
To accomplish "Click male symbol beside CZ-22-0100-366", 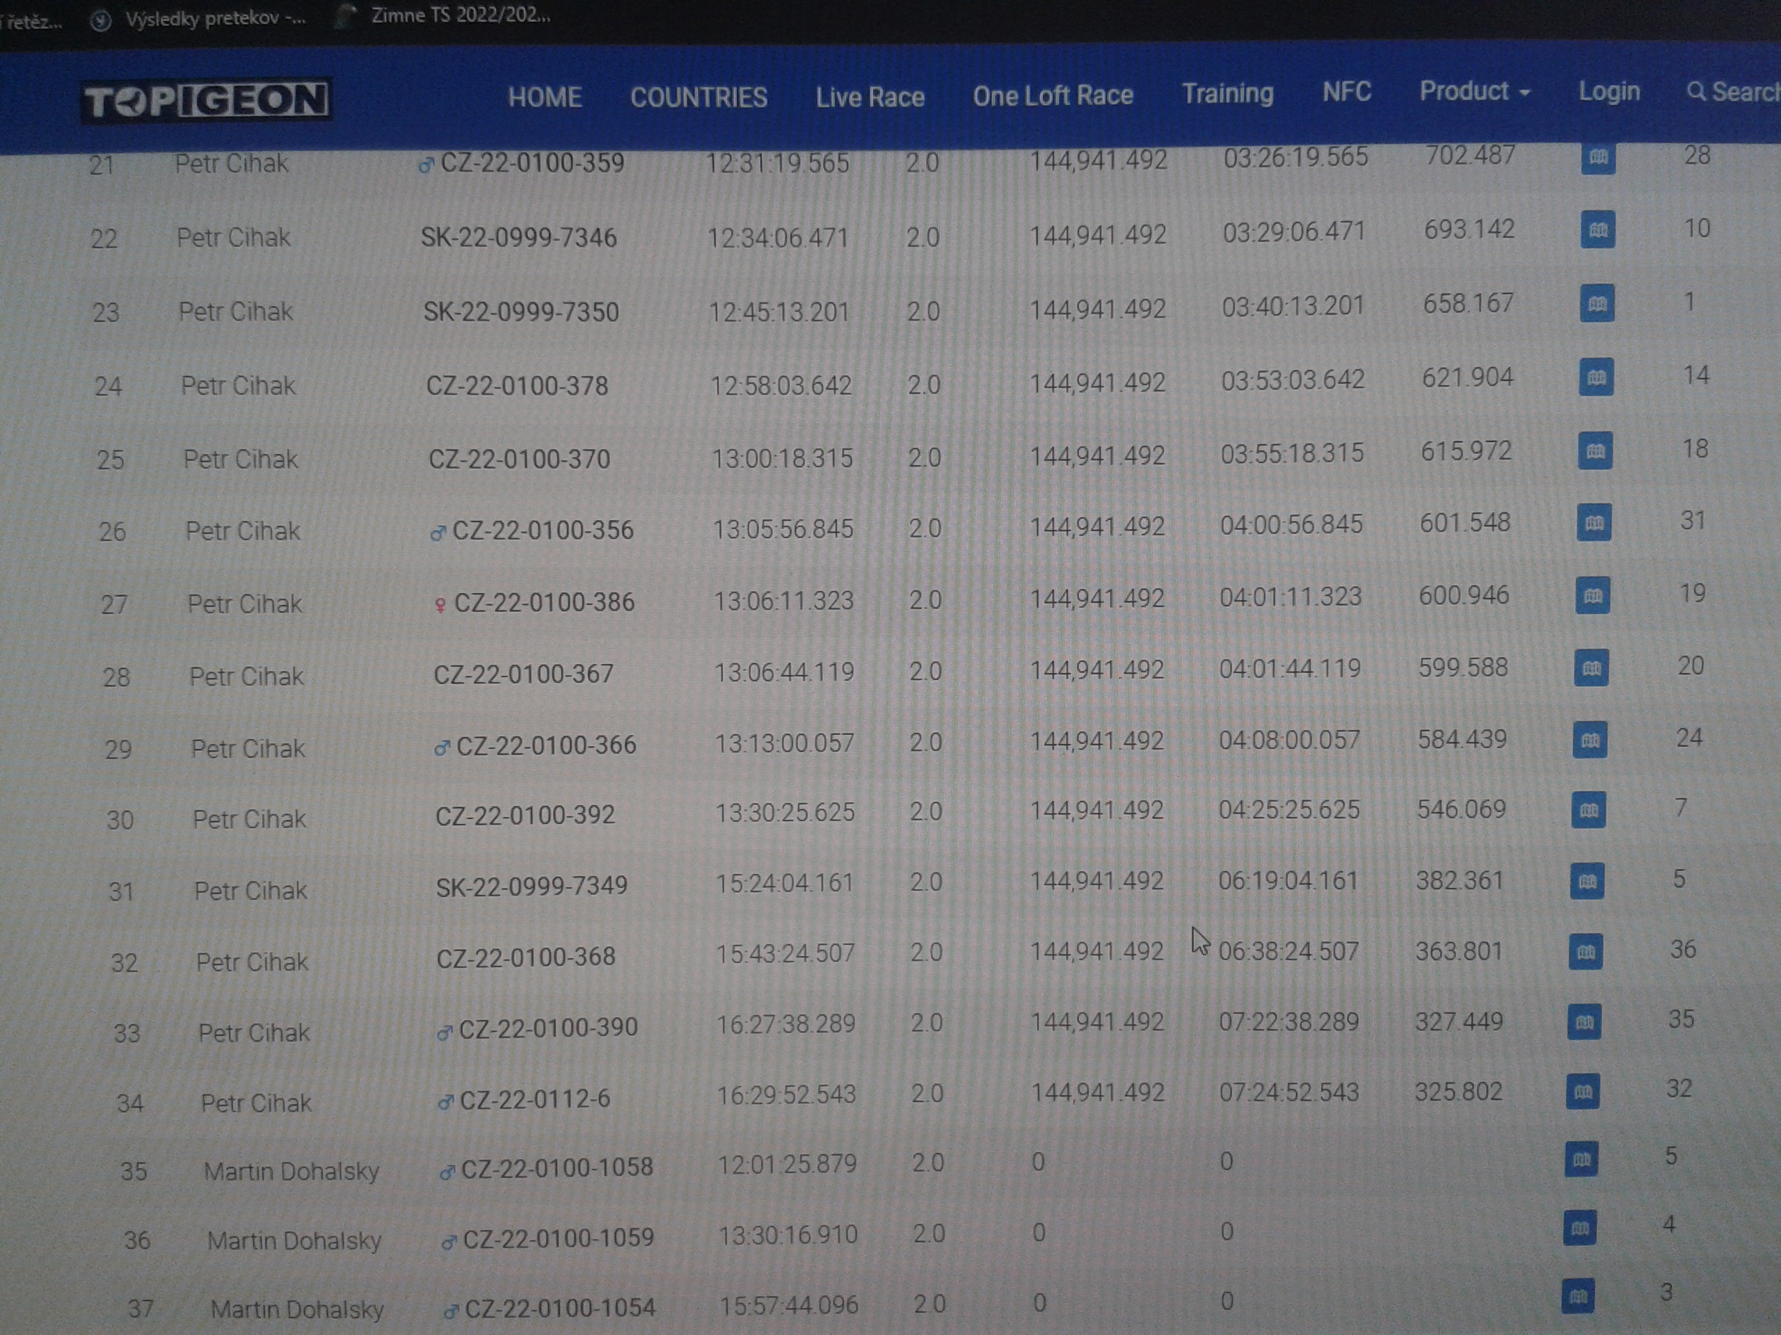I will coord(441,748).
